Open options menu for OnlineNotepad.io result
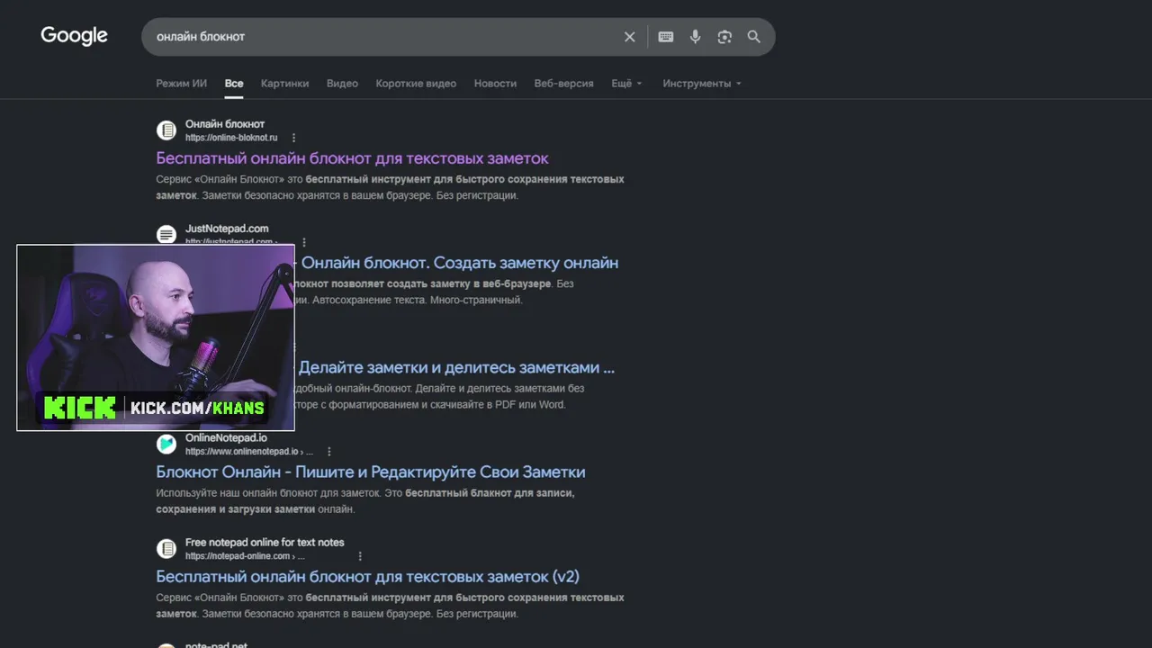This screenshot has height=648, width=1152. (329, 452)
